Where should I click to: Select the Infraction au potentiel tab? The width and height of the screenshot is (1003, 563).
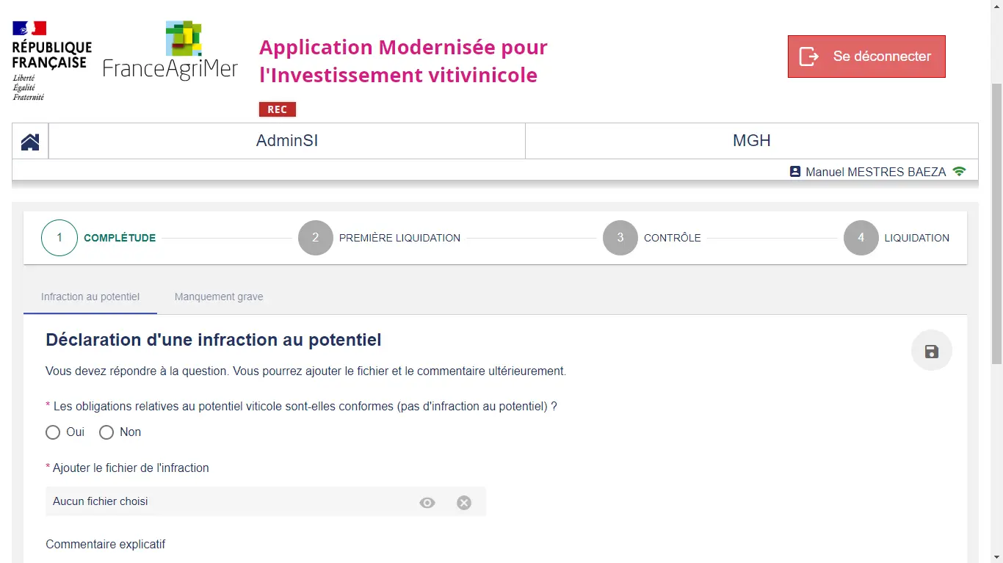pyautogui.click(x=90, y=297)
